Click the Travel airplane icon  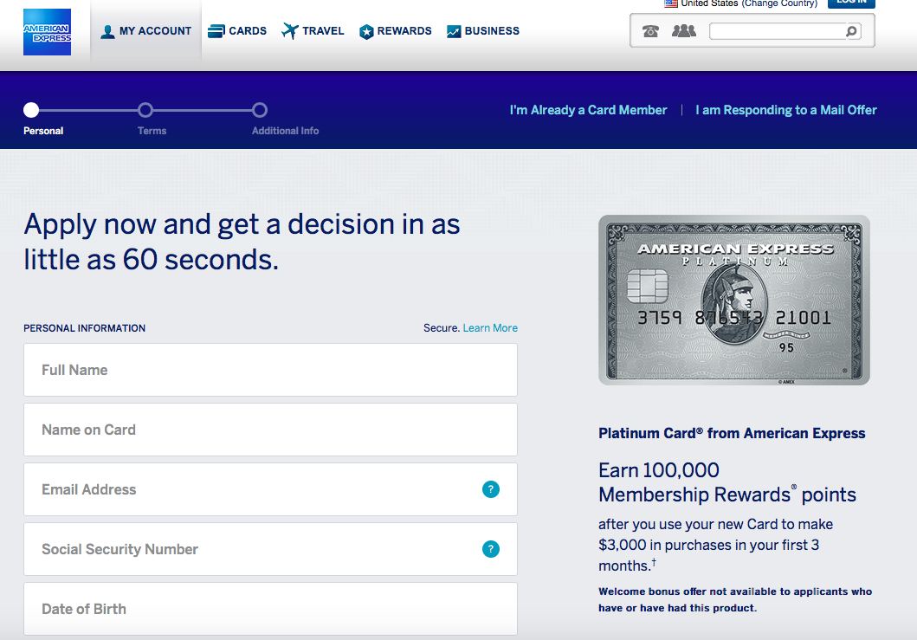point(290,31)
